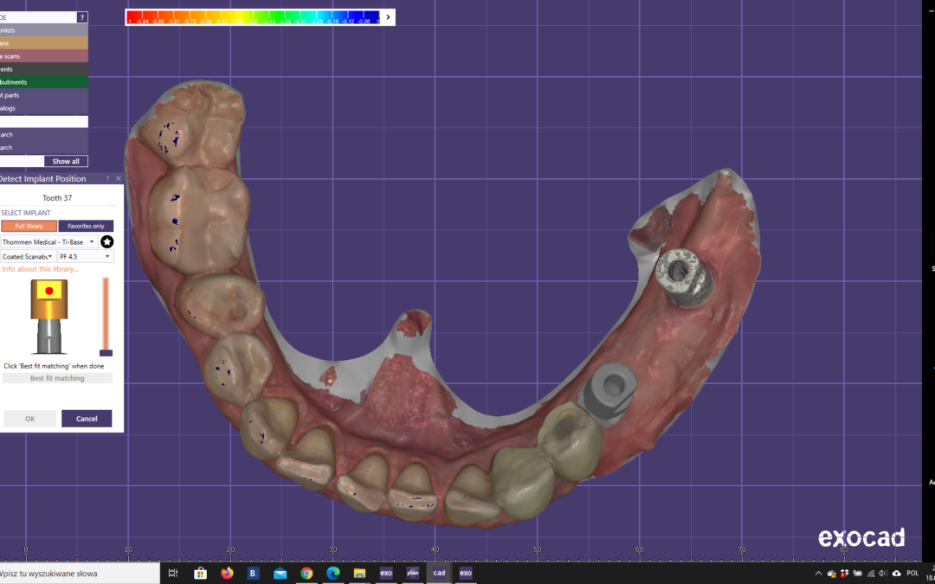Image resolution: width=935 pixels, height=584 pixels.
Task: Click the orange vertical slider beside scanbody preview
Action: point(106,313)
